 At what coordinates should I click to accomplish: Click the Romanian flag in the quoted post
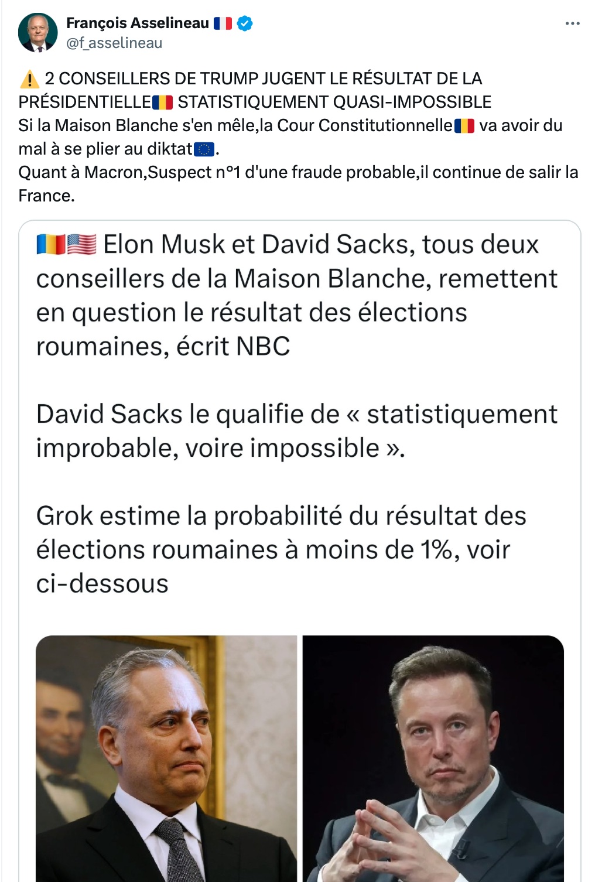pos(51,244)
